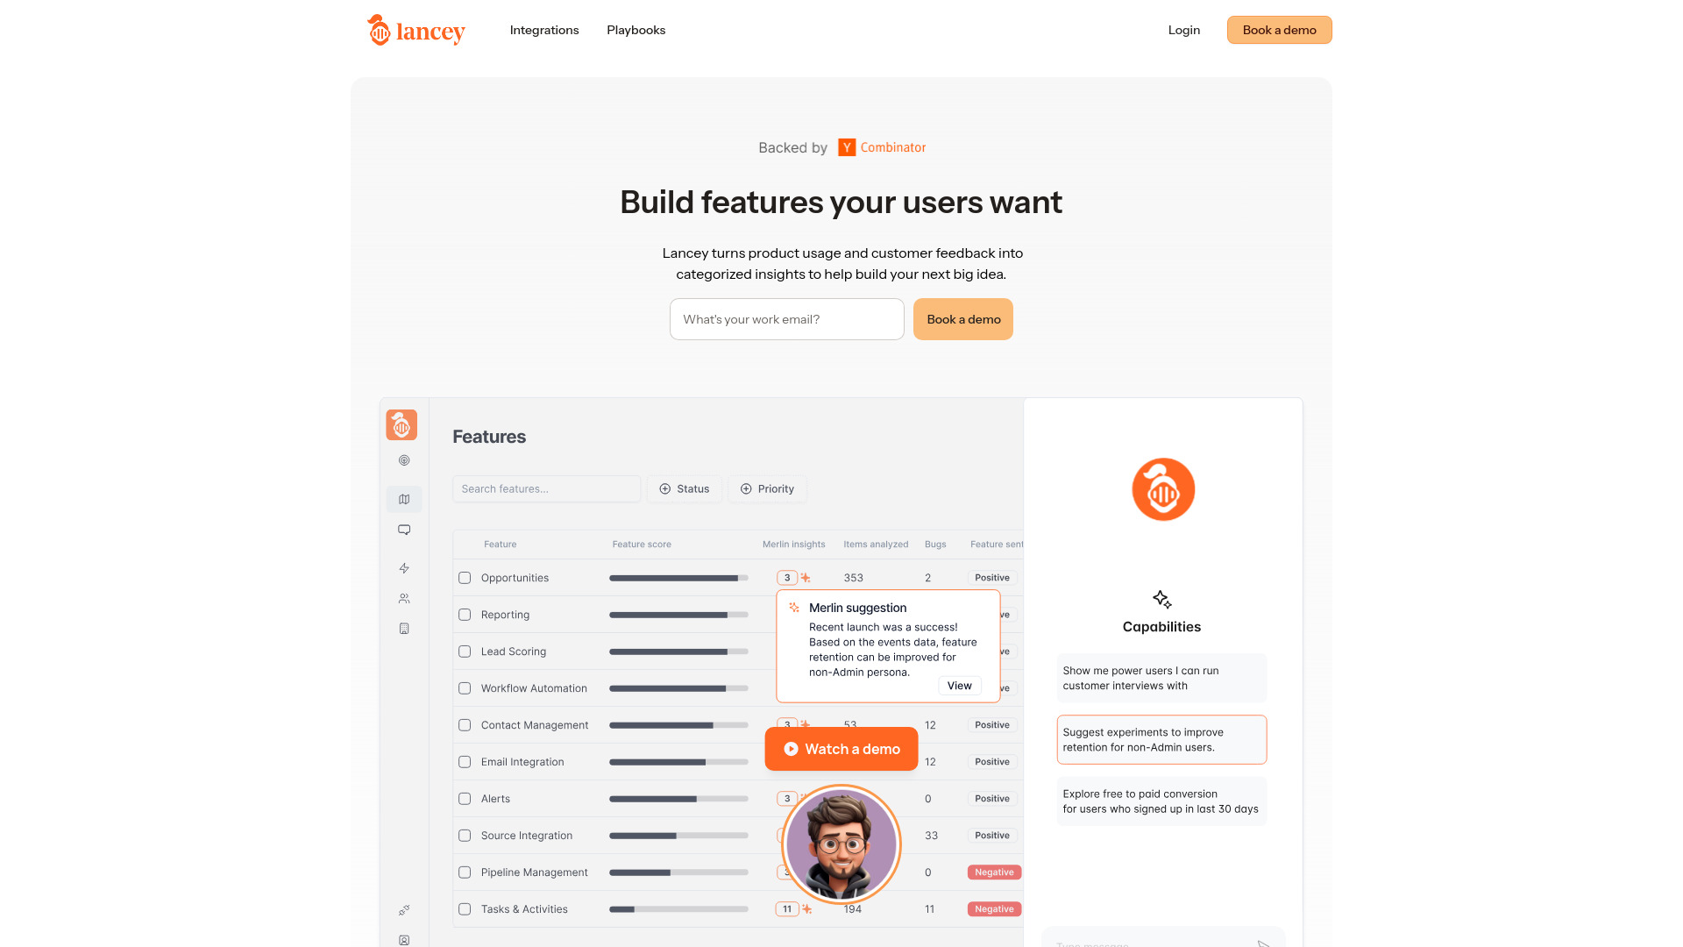Open the Playbooks navigation menu
Viewport: 1683px width, 947px height.
(637, 29)
